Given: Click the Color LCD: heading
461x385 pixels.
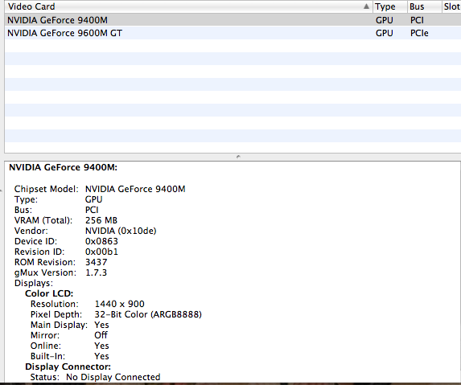Looking at the screenshot, I should [x=49, y=293].
